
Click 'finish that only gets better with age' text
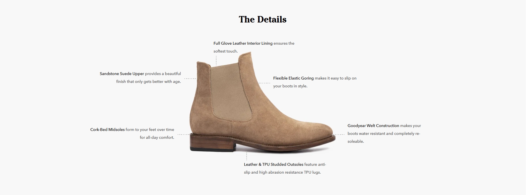pyautogui.click(x=148, y=81)
